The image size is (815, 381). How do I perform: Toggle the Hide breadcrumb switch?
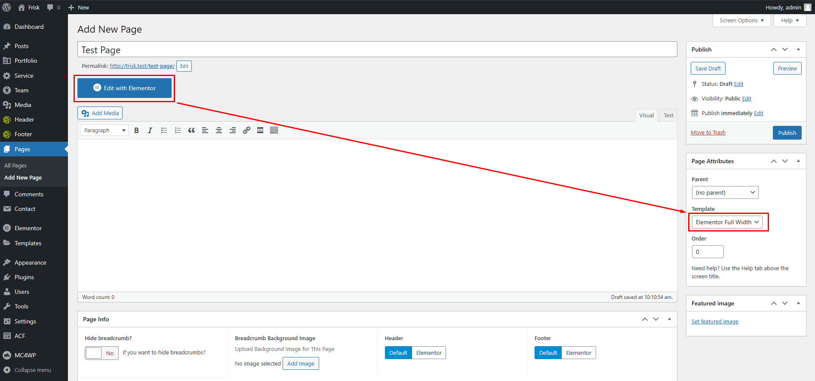click(101, 353)
